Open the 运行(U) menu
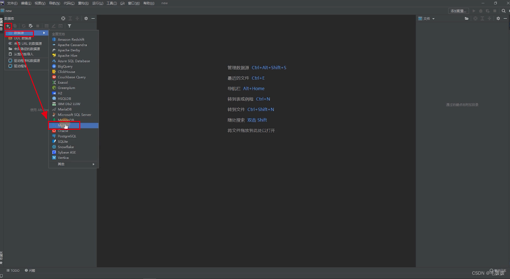 pos(98,3)
